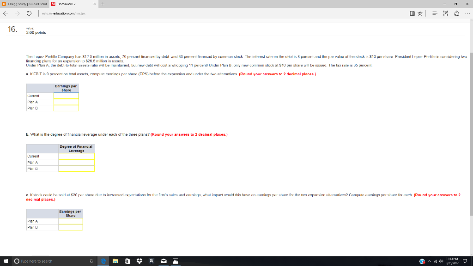Select Plan A earnings per share field
Screen dimensions: 473x266
pos(66,102)
